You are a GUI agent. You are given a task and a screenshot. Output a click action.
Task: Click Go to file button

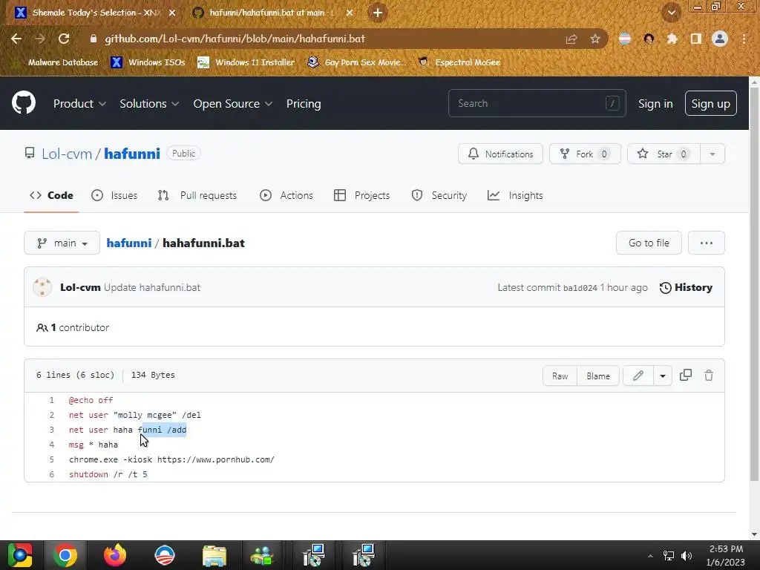tap(649, 243)
